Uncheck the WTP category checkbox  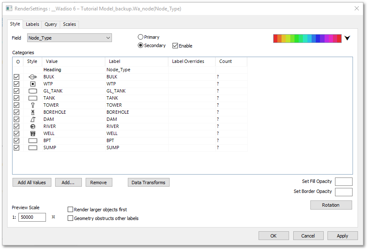click(16, 84)
